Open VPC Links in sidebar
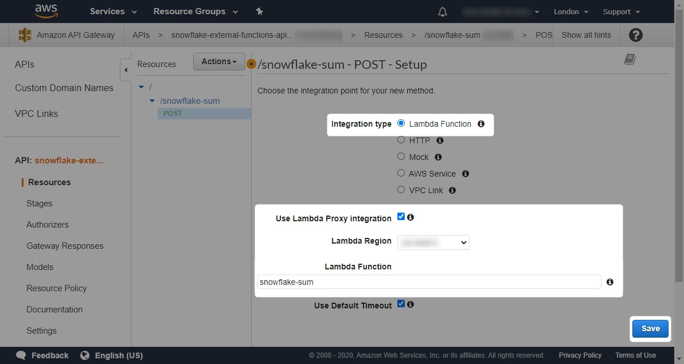684x364 pixels. [x=36, y=113]
